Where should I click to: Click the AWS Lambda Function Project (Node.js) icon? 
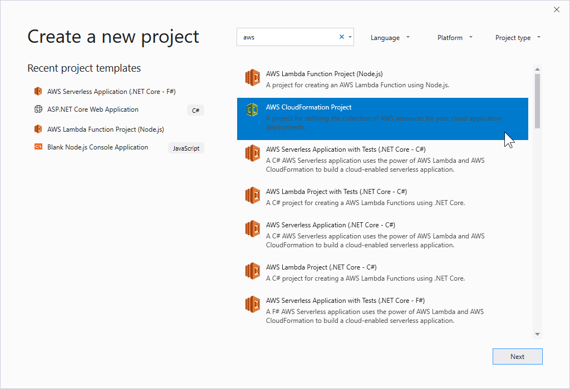[x=253, y=78]
